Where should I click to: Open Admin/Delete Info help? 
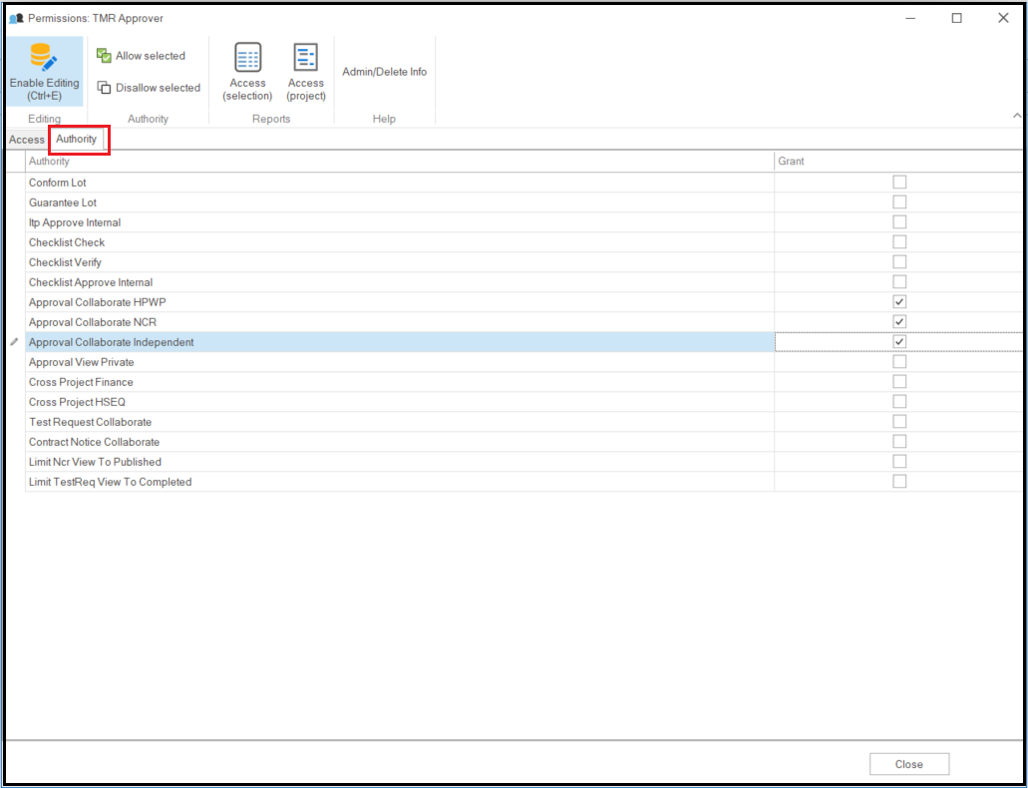(x=384, y=72)
